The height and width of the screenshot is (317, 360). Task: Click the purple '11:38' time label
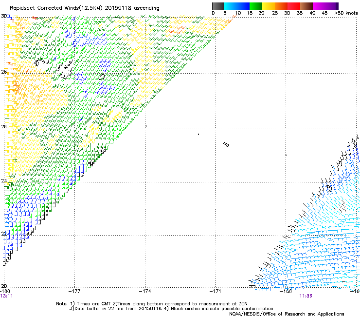point(306,296)
